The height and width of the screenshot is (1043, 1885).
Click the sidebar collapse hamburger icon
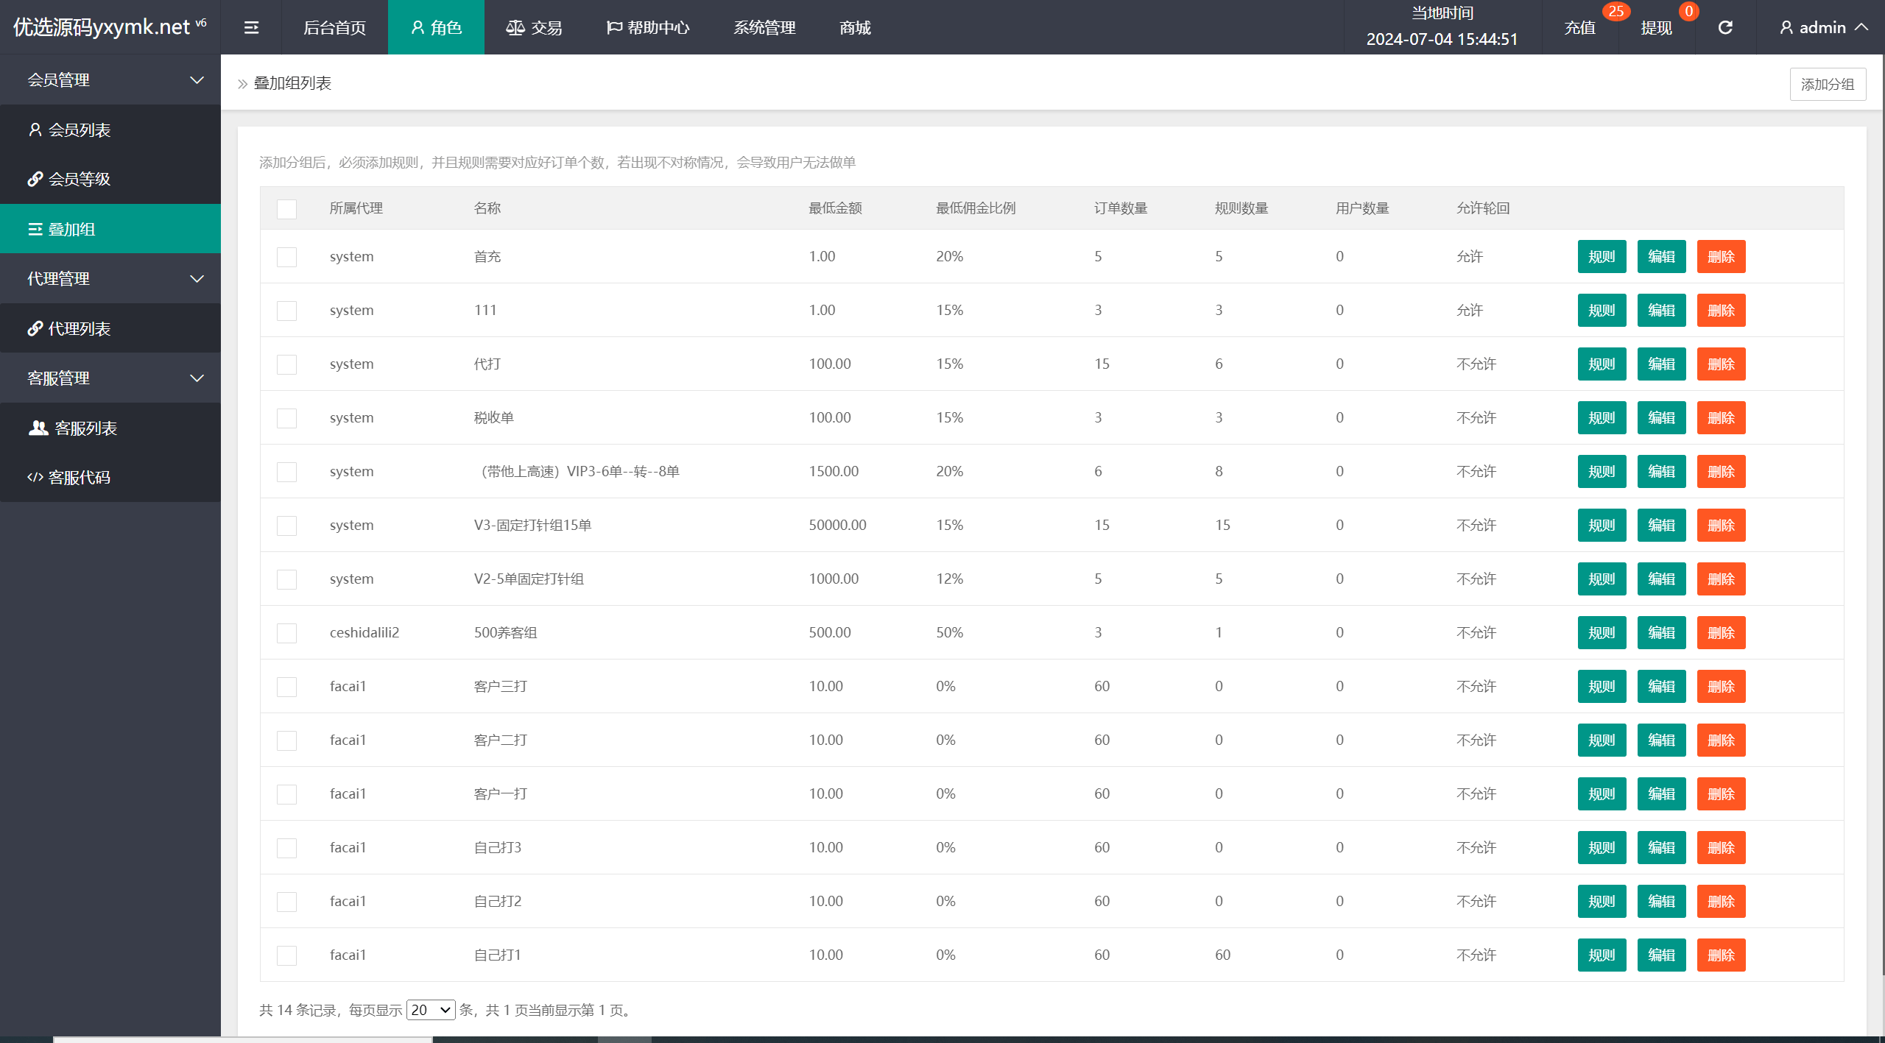coord(251,27)
